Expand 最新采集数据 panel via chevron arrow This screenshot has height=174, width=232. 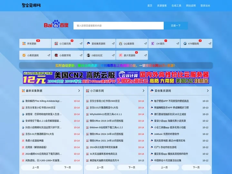tap(79, 91)
